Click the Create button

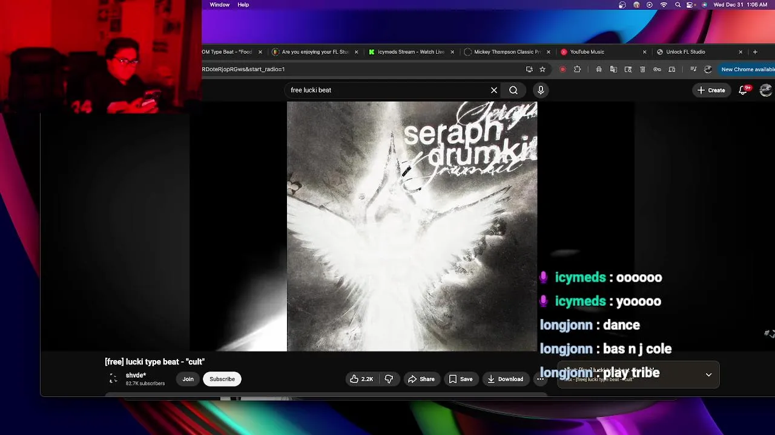click(x=711, y=90)
